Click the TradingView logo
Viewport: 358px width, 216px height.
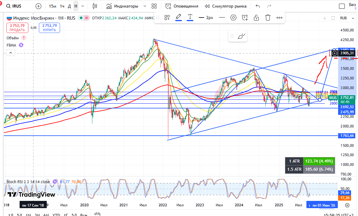click(31, 195)
